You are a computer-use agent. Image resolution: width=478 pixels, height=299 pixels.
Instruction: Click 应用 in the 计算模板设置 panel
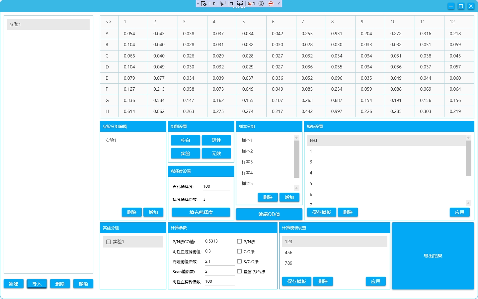pos(376,281)
